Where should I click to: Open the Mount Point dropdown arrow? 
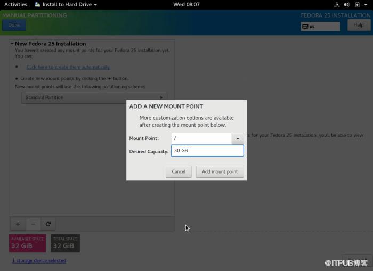coord(238,138)
